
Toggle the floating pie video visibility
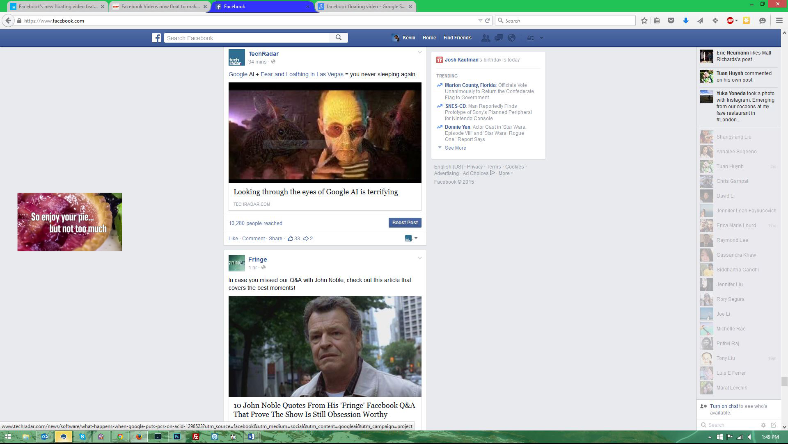[x=69, y=222]
